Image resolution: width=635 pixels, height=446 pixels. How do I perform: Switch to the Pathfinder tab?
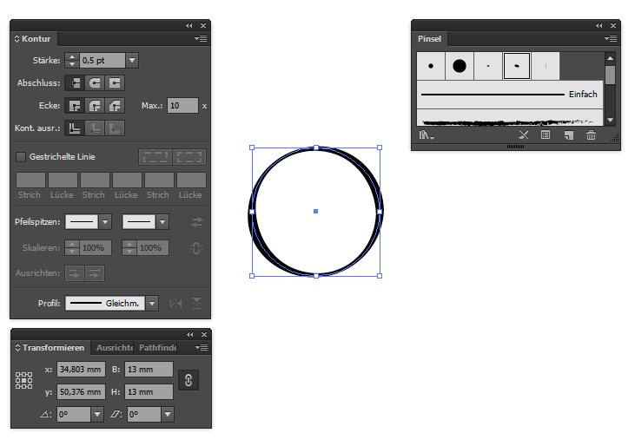point(157,348)
